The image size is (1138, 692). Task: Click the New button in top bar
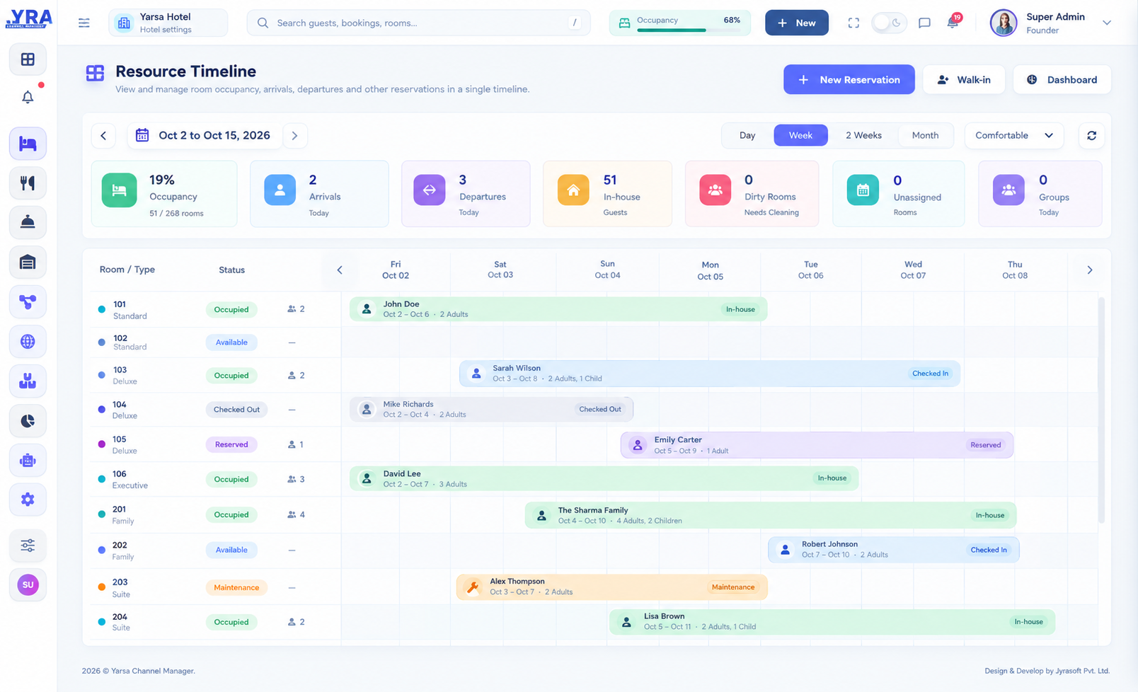tap(796, 23)
